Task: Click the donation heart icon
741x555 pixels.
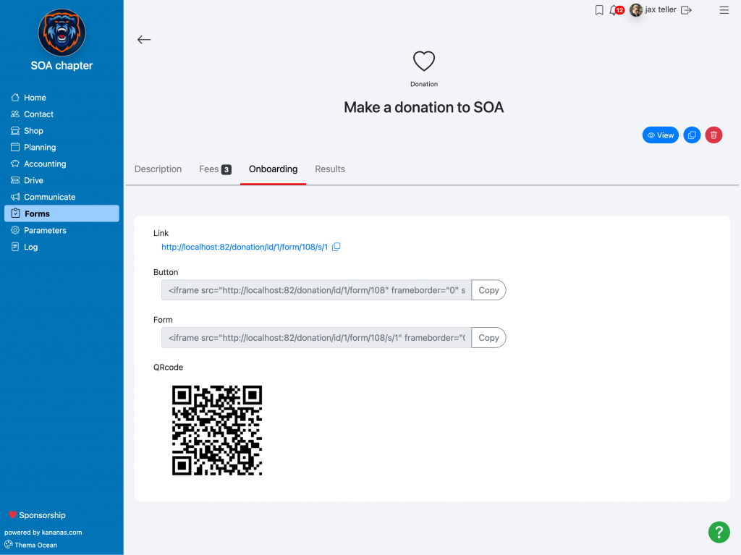Action: pyautogui.click(x=424, y=61)
